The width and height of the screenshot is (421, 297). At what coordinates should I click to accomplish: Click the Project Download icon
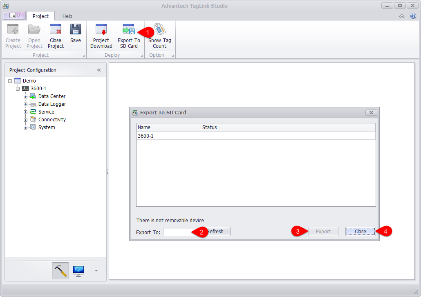[101, 31]
